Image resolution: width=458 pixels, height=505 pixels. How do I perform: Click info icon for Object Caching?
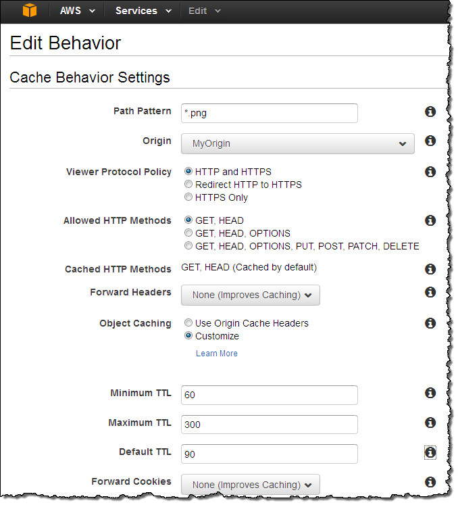tap(430, 323)
